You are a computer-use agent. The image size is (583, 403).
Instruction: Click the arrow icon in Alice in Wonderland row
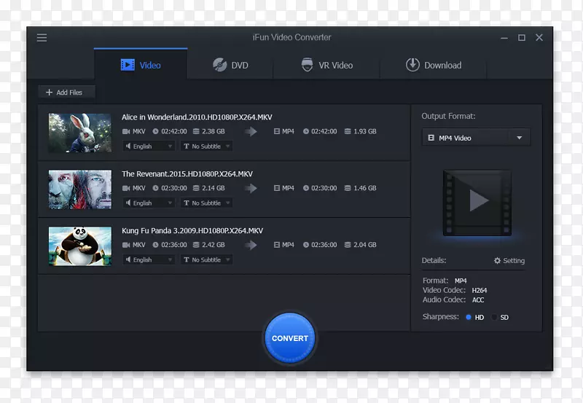click(251, 132)
